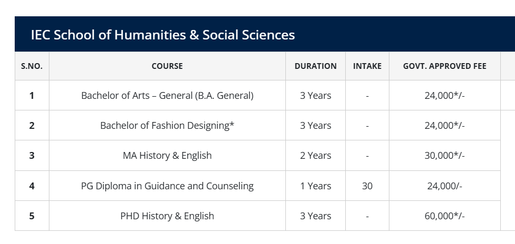Click the DURATION column header
The height and width of the screenshot is (244, 515).
(x=315, y=66)
